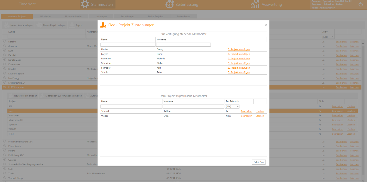Delete Erika Weber's assignment
Screen dimensions: 367x182
pyautogui.click(x=259, y=116)
